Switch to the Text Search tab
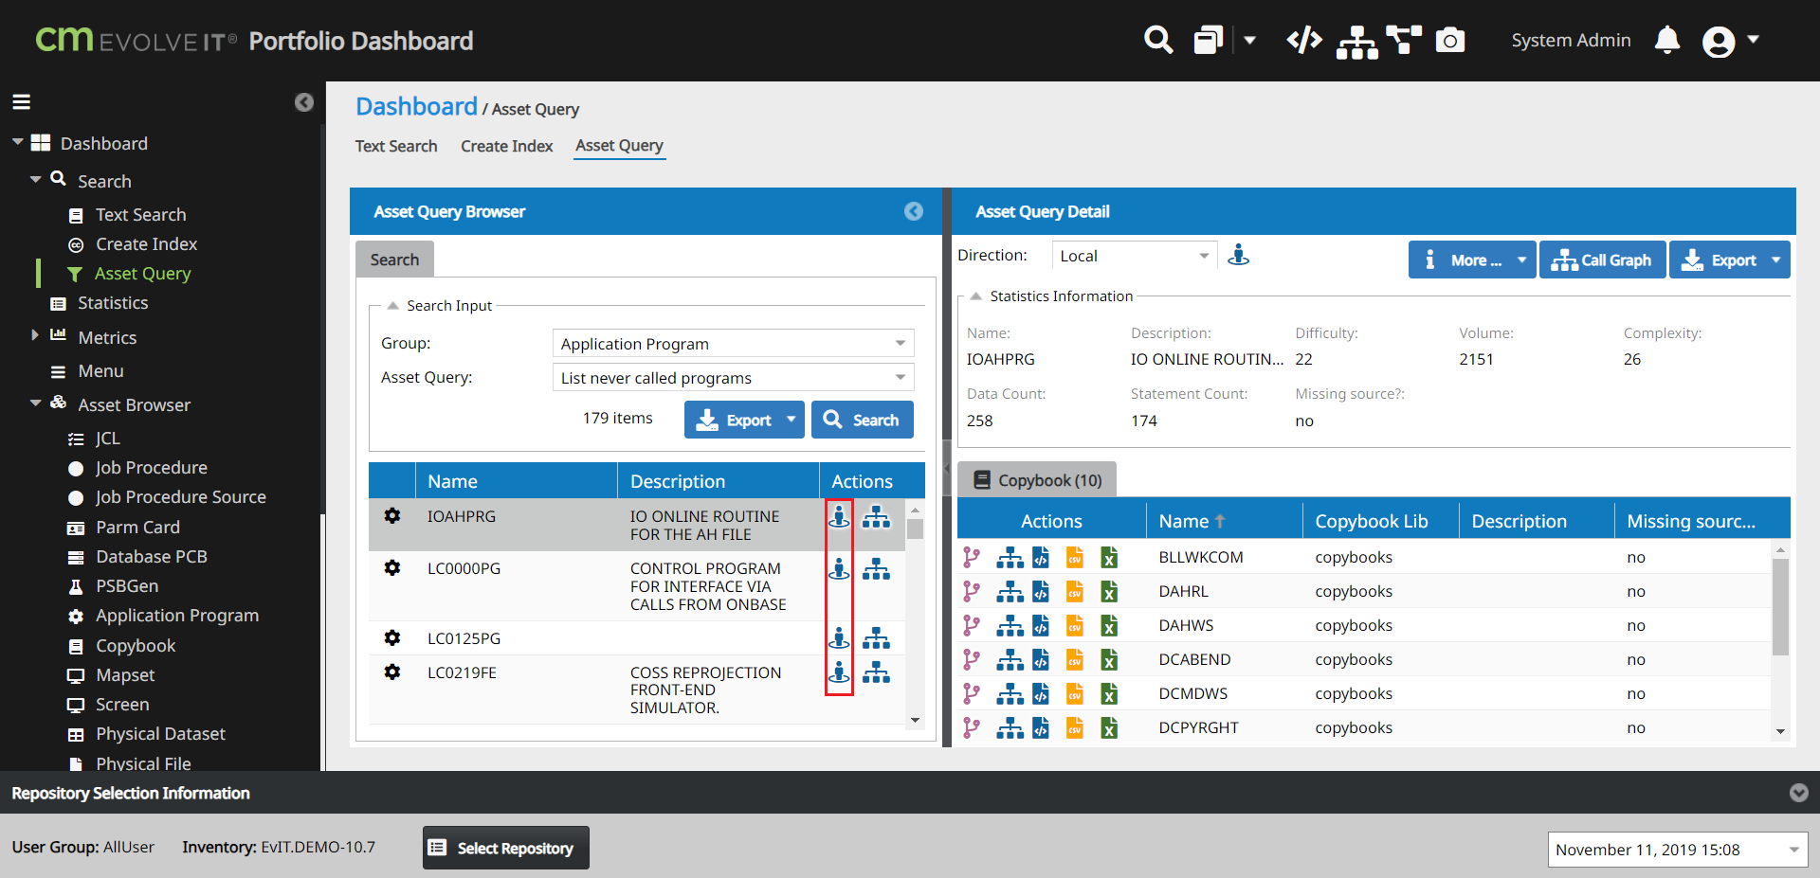Viewport: 1820px width, 878px height. (x=396, y=146)
